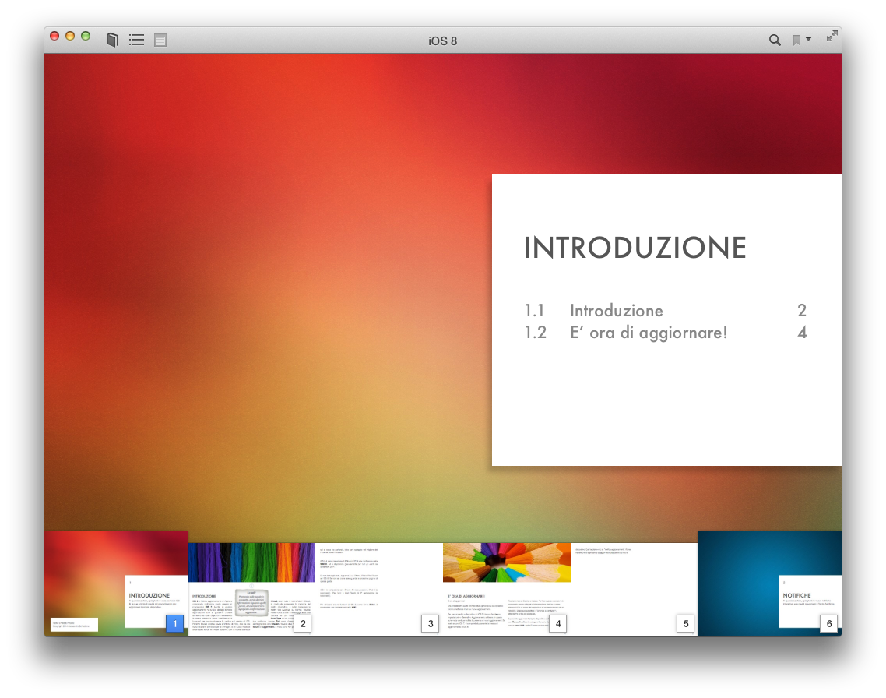Open the search magnifier

775,40
